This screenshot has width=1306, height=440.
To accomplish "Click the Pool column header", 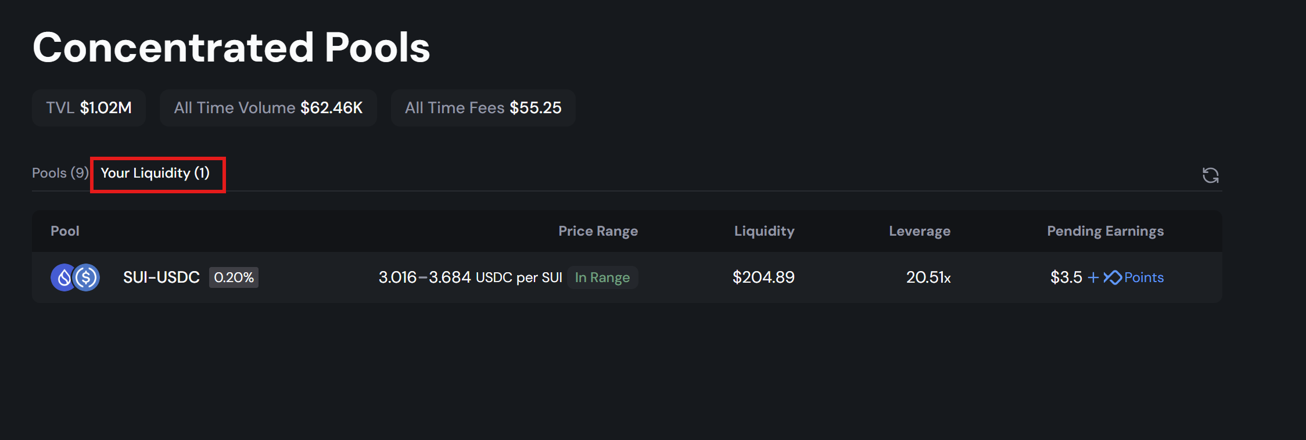I will point(64,231).
